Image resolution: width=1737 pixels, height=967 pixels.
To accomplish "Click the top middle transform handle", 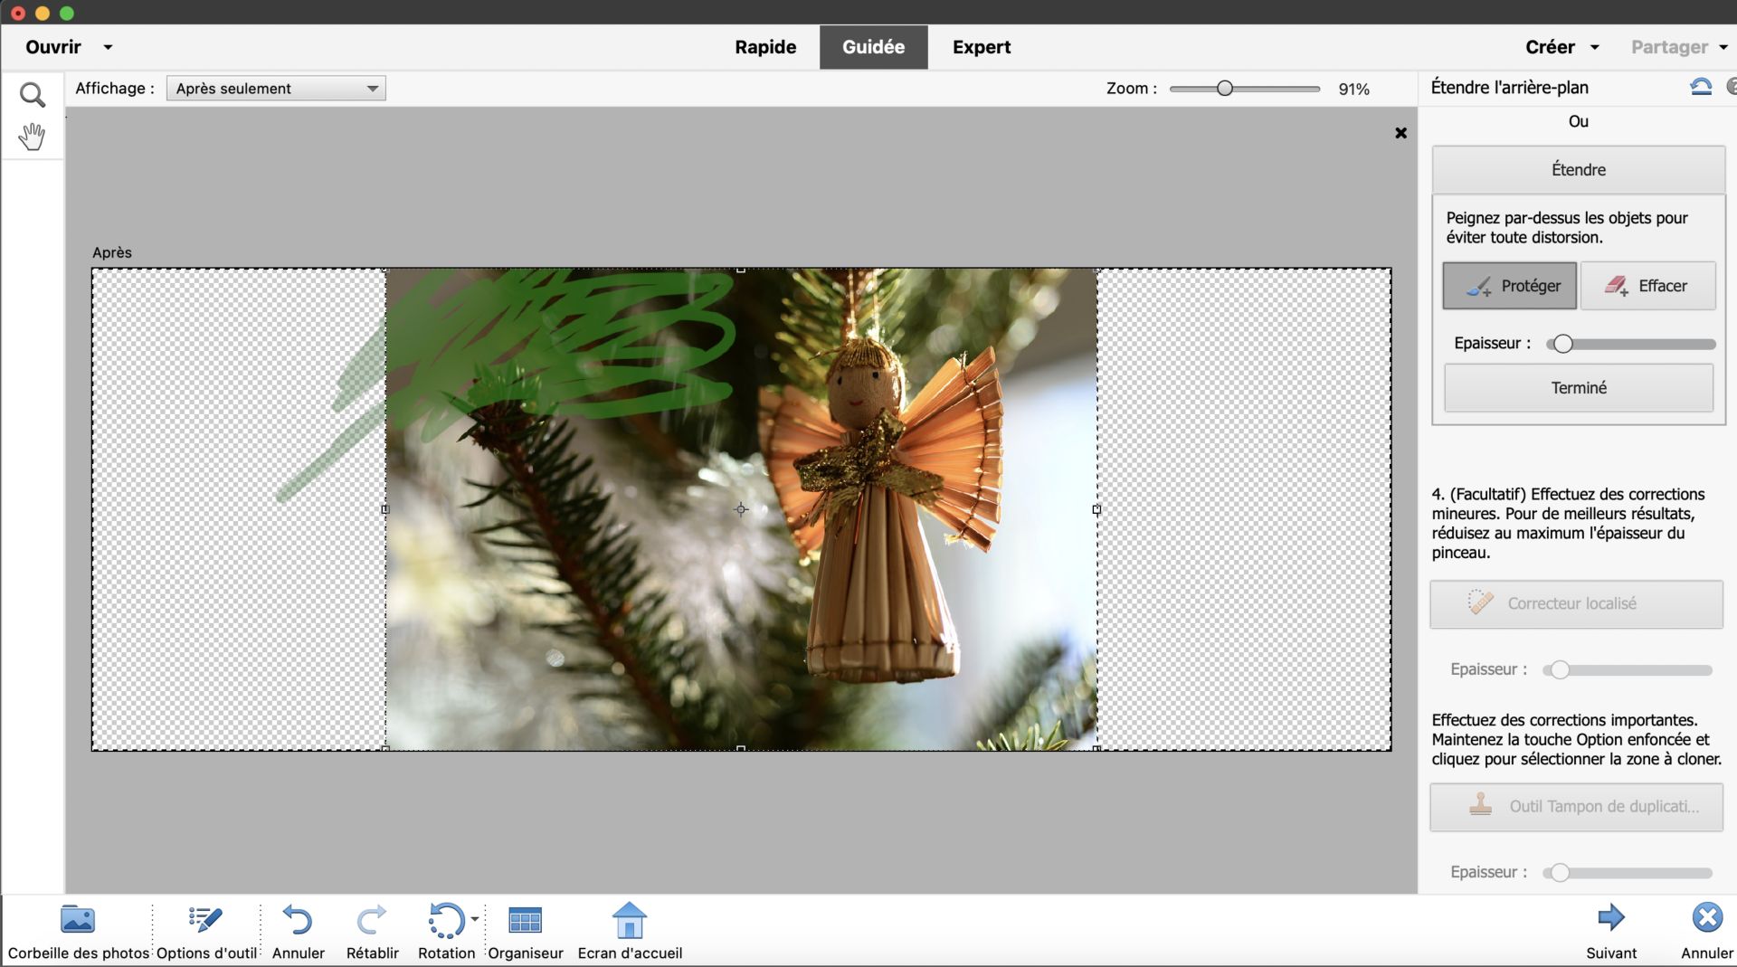I will 741,270.
